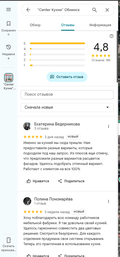The image size is (120, 257).
Task: Go back with the arrow in search bar
Action: [28, 10]
